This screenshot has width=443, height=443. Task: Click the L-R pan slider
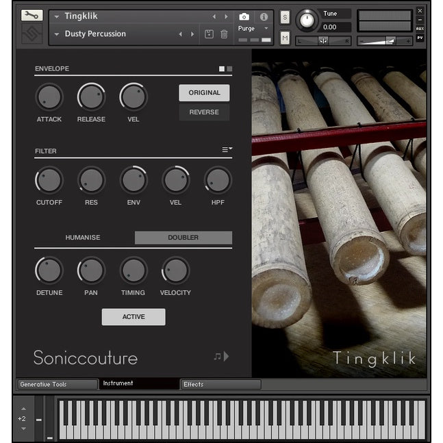[x=323, y=41]
